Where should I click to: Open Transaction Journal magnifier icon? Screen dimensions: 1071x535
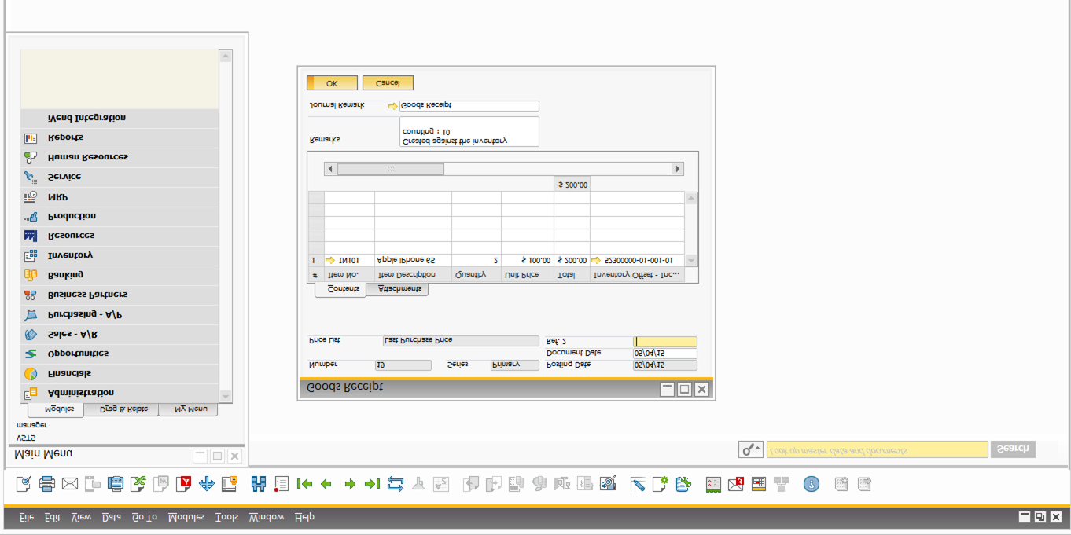click(608, 484)
